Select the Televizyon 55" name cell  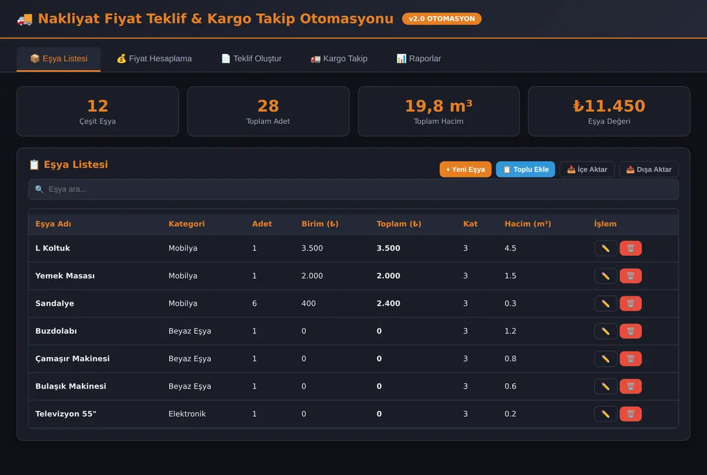(65, 414)
